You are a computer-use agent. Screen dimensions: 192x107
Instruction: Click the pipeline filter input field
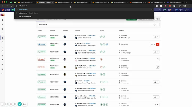click(95, 25)
